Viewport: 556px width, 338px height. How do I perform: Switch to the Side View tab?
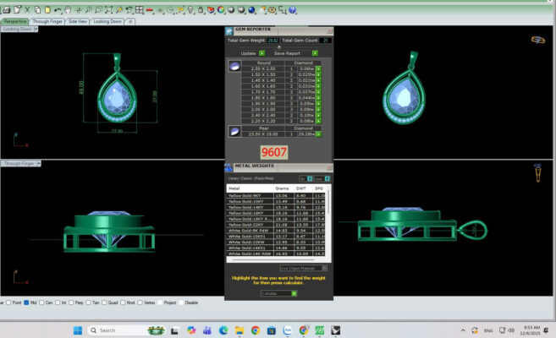point(78,22)
